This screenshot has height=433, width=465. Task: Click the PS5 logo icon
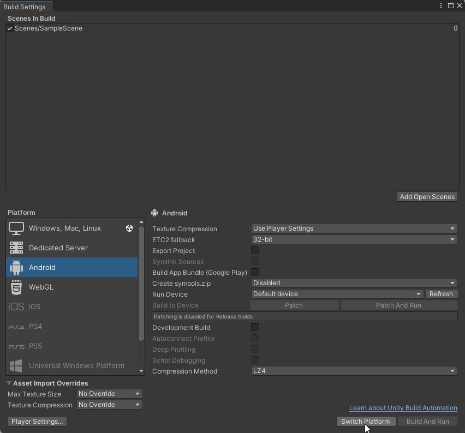coord(16,346)
